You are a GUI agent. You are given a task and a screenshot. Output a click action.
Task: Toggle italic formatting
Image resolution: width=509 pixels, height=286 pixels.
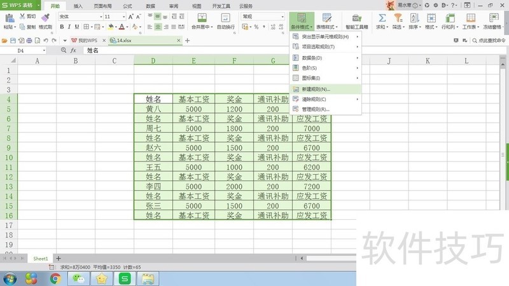pyautogui.click(x=69, y=27)
